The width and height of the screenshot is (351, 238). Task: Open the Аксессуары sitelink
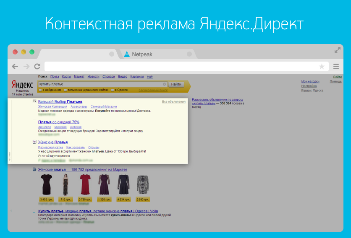[x=79, y=106]
